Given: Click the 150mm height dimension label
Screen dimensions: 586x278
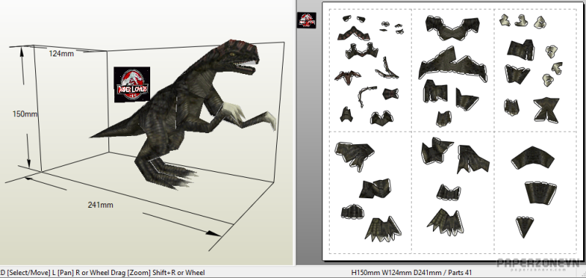Looking at the screenshot, I should tap(26, 114).
